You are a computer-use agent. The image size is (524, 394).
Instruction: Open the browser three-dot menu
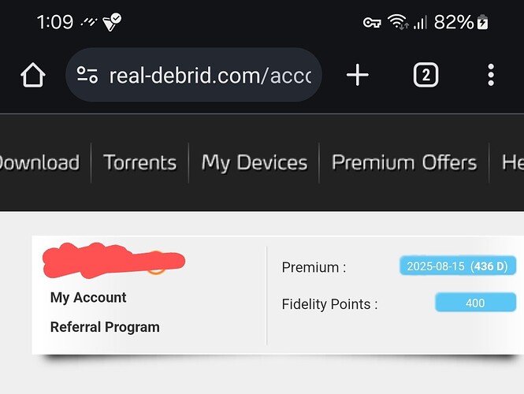coord(491,75)
